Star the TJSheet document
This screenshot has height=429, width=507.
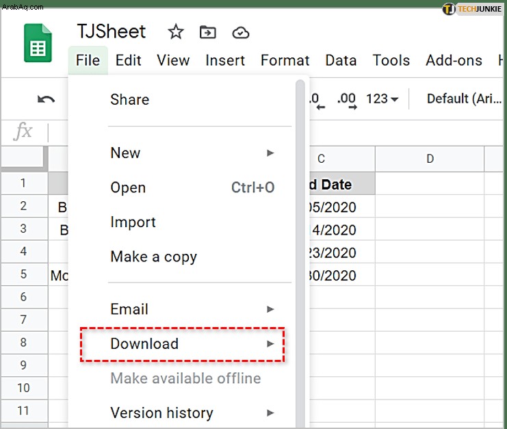click(x=176, y=31)
